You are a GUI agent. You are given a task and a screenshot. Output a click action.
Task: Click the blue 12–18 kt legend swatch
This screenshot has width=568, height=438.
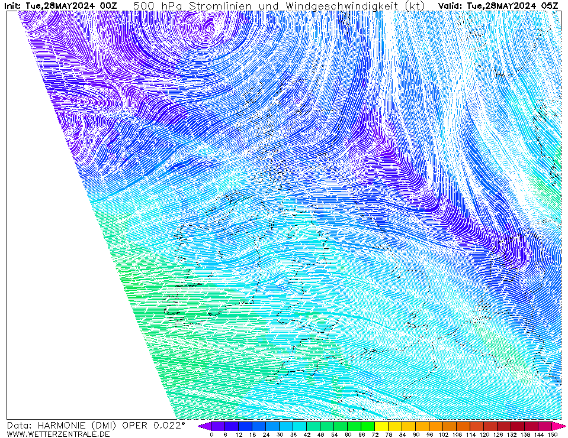click(x=245, y=426)
